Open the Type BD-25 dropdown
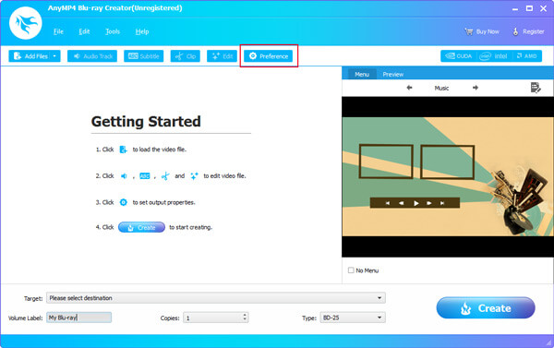 point(353,318)
